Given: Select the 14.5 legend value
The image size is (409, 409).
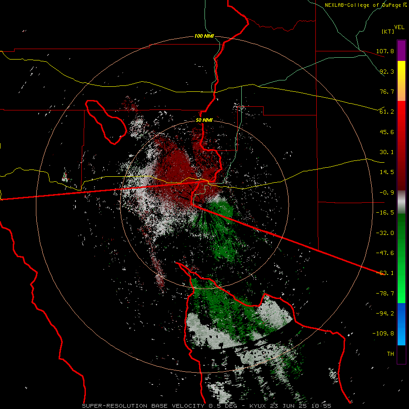Looking at the screenshot, I should 387,172.
